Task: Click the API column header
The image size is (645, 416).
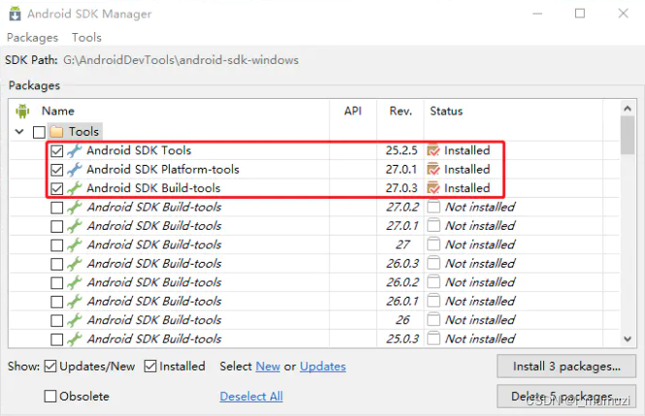Action: [x=353, y=111]
